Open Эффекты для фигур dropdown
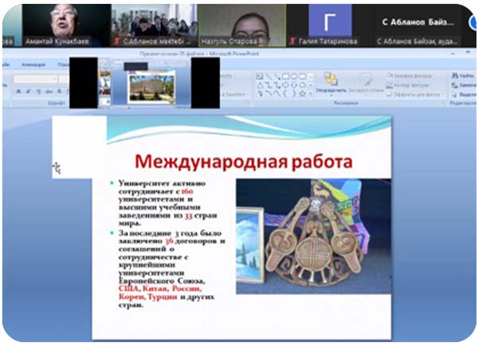 point(414,95)
